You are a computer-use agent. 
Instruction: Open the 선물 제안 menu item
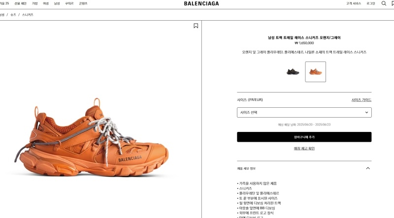tap(20, 3)
